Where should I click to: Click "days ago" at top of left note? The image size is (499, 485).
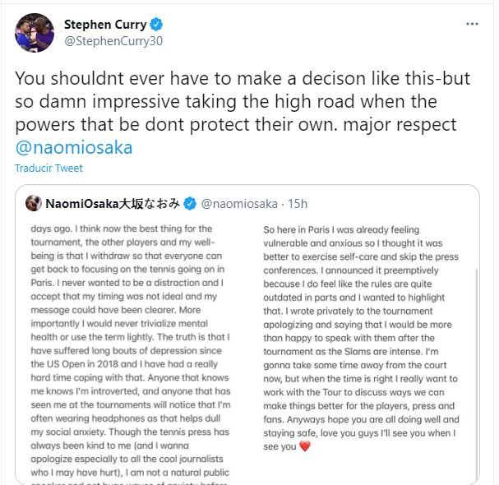pyautogui.click(x=50, y=228)
